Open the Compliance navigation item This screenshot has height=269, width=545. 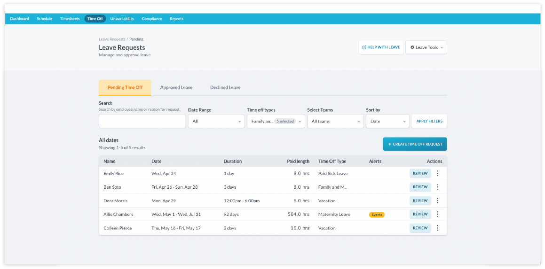click(152, 19)
